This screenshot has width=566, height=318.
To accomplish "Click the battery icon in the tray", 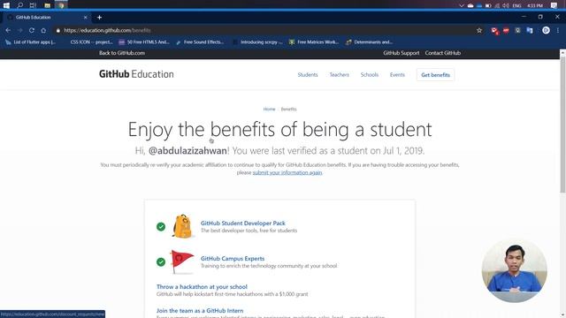I will [x=488, y=5].
